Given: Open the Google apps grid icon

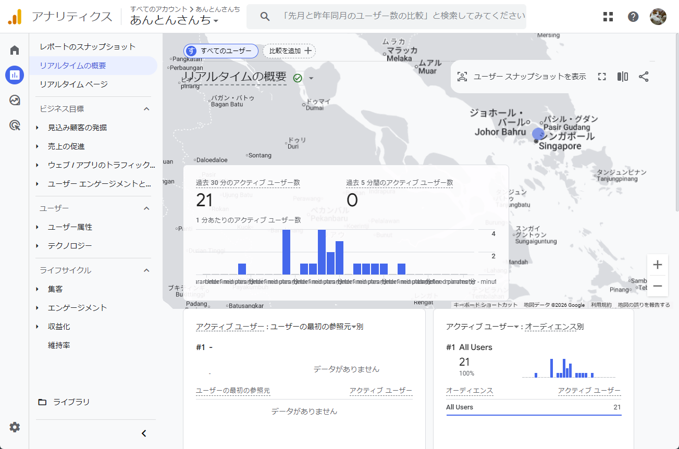Looking at the screenshot, I should coord(608,17).
